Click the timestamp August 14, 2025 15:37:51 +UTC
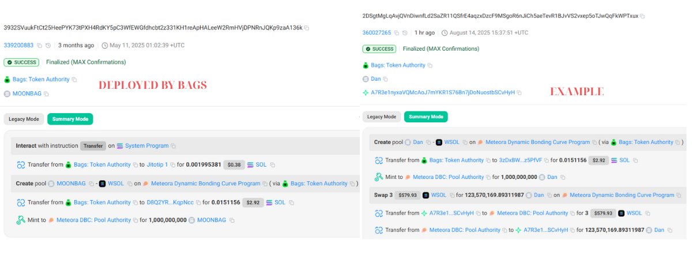692x277 pixels. pyautogui.click(x=488, y=33)
